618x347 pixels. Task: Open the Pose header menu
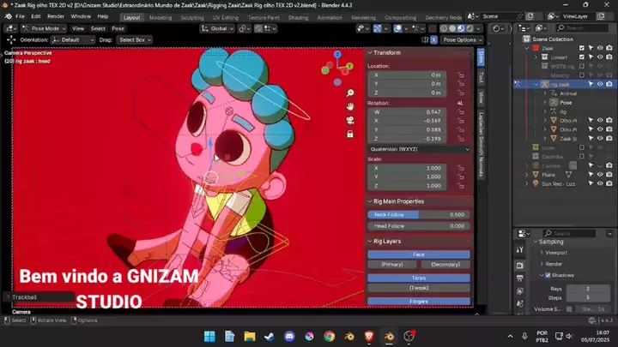coord(118,28)
